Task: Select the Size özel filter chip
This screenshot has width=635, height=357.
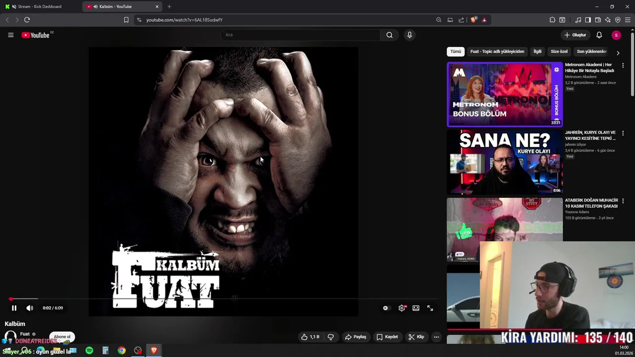Action: 559,52
